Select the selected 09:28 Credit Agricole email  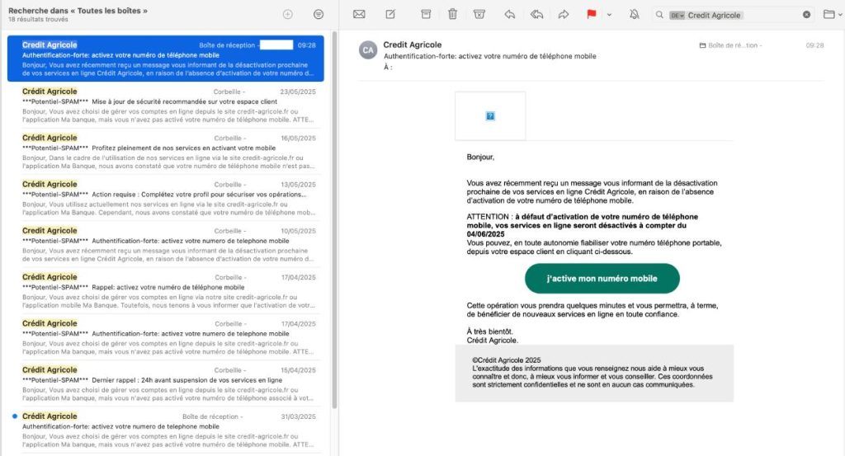click(x=165, y=59)
